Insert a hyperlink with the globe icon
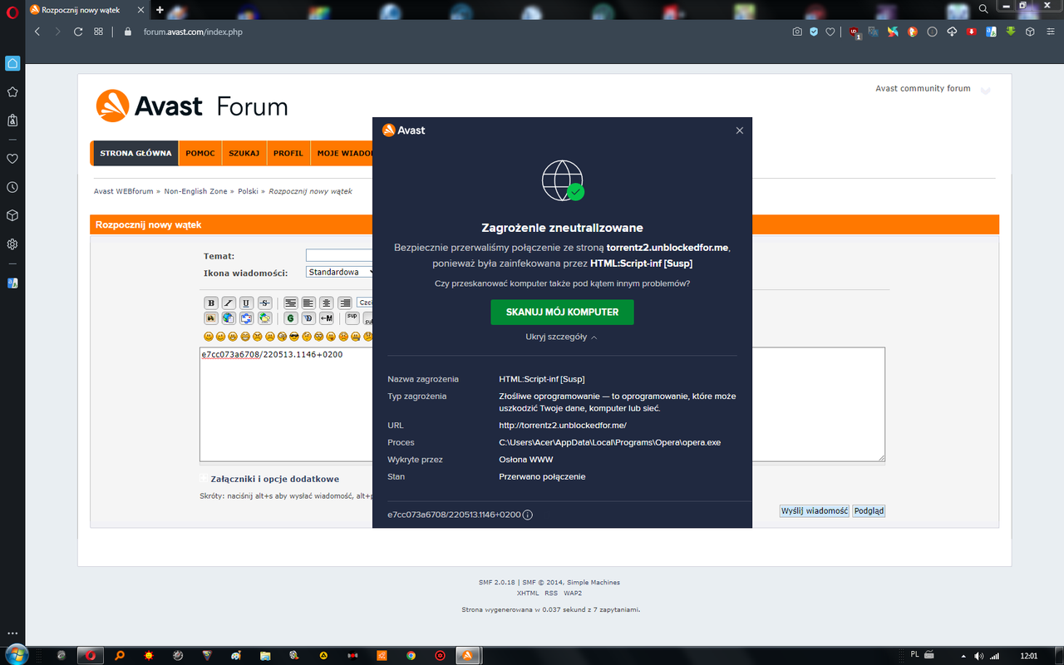 pos(229,318)
